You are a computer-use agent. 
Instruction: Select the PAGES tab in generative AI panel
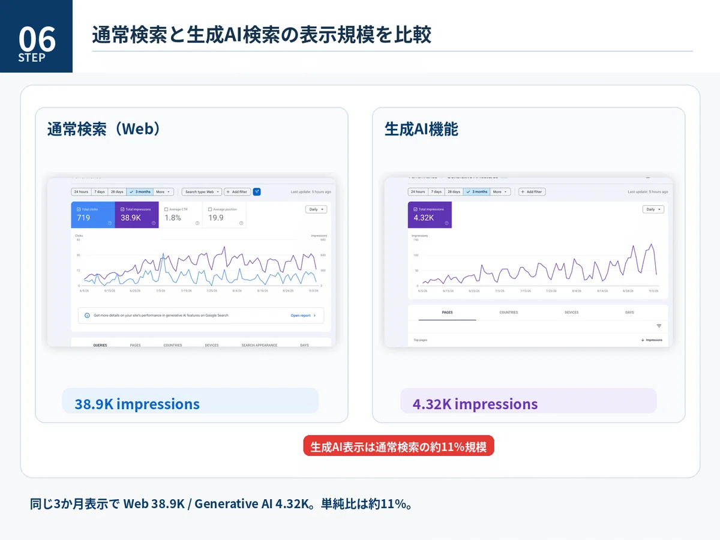point(447,313)
